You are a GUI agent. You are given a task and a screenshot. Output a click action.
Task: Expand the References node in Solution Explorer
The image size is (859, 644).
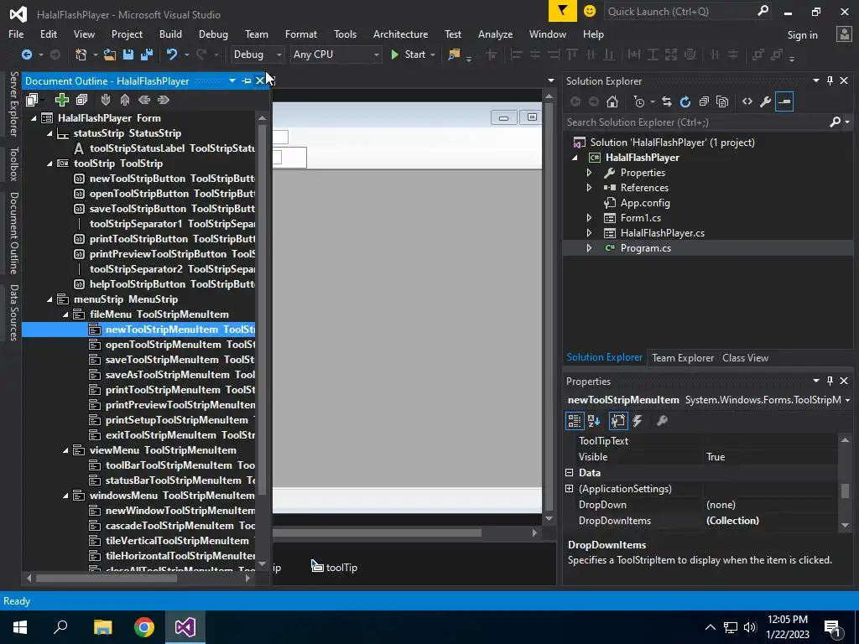pyautogui.click(x=590, y=188)
